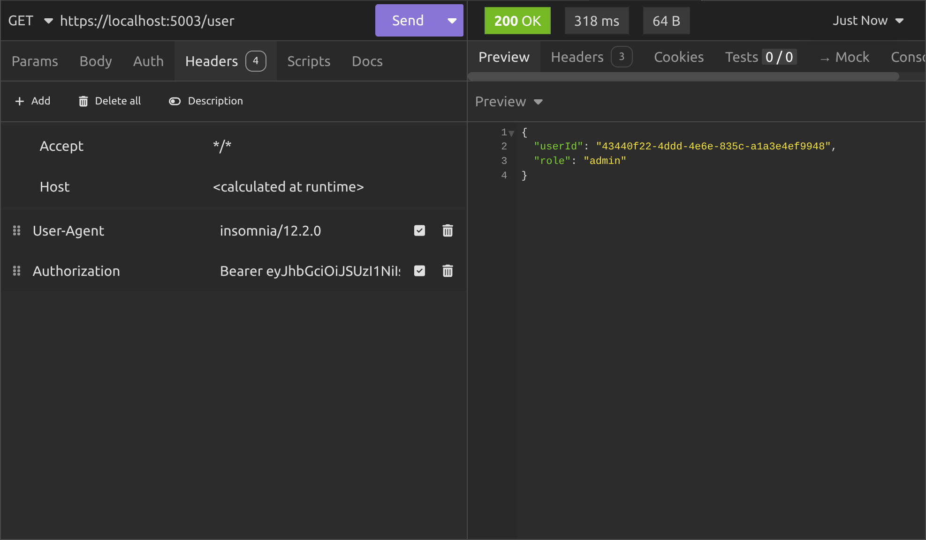Click the drag handle beside Authorization
The image size is (926, 540).
pos(16,271)
